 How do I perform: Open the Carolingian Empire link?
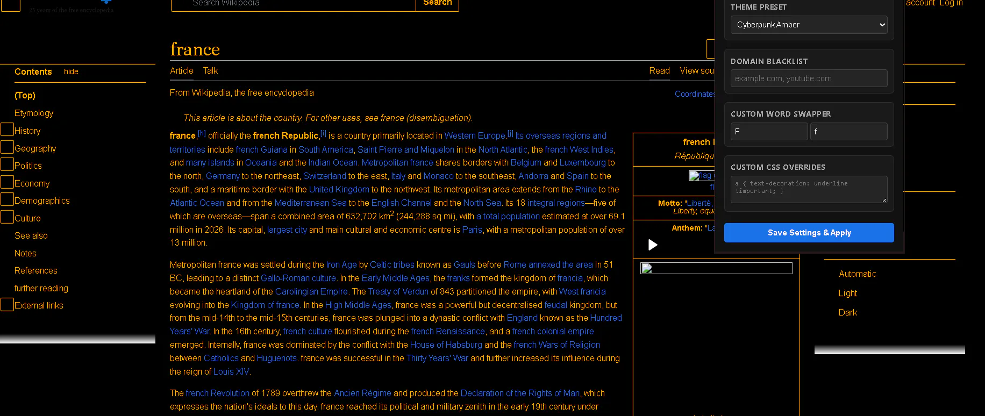click(311, 291)
